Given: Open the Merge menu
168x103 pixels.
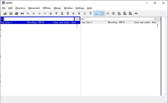Looking at the screenshot, I should pos(57,8).
